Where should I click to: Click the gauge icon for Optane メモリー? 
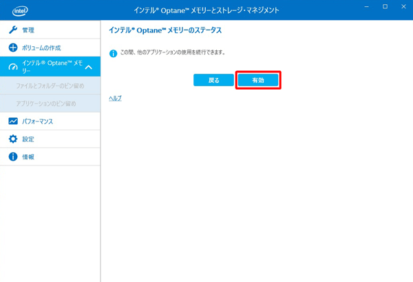13,67
